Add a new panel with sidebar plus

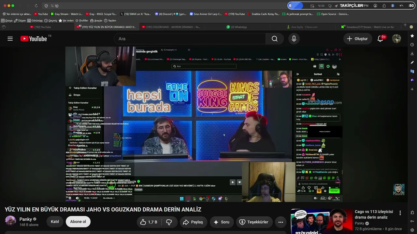412,89
